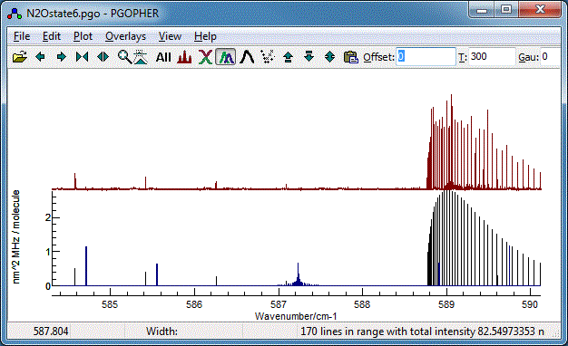Click the zoom-in horizontal arrows icon
Image resolution: width=568 pixels, height=346 pixels.
[83, 57]
